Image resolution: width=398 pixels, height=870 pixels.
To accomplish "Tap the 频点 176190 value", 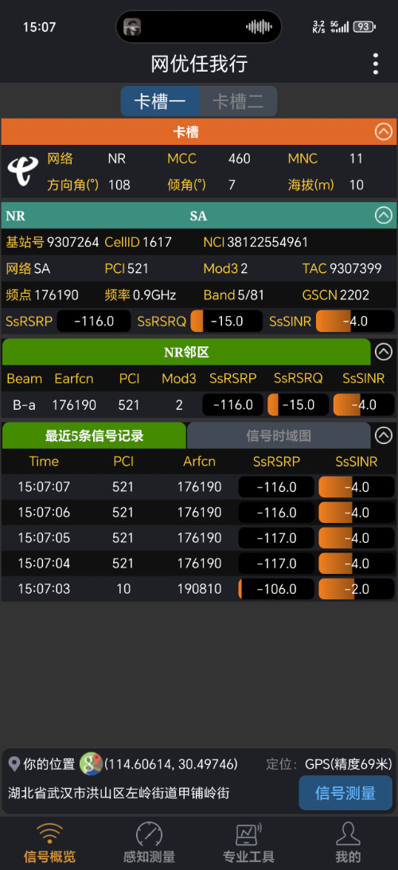I will click(x=57, y=295).
